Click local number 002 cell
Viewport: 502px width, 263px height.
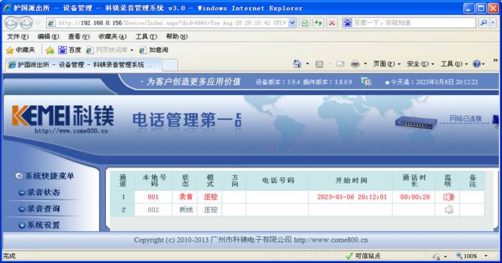[x=153, y=210]
